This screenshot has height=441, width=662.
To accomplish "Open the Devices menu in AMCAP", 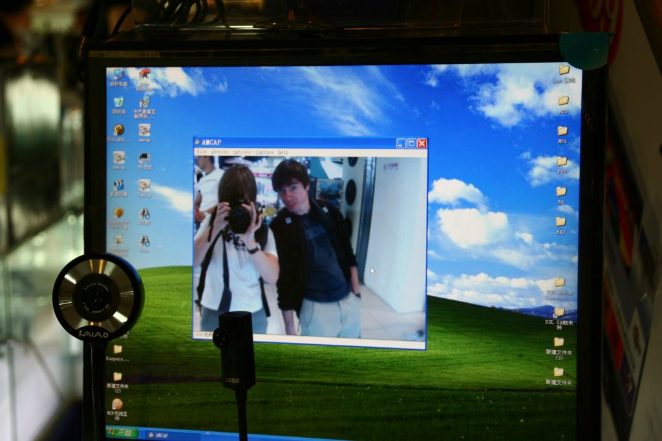I will point(220,152).
